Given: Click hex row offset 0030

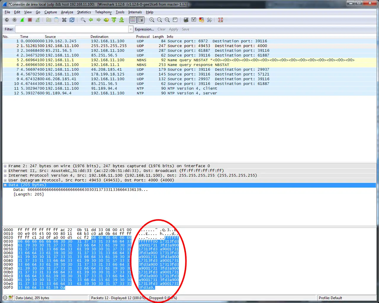Looking at the screenshot, I should (8, 241).
